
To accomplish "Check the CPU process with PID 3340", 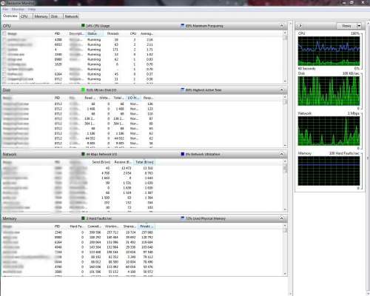I will pyautogui.click(x=4, y=55).
